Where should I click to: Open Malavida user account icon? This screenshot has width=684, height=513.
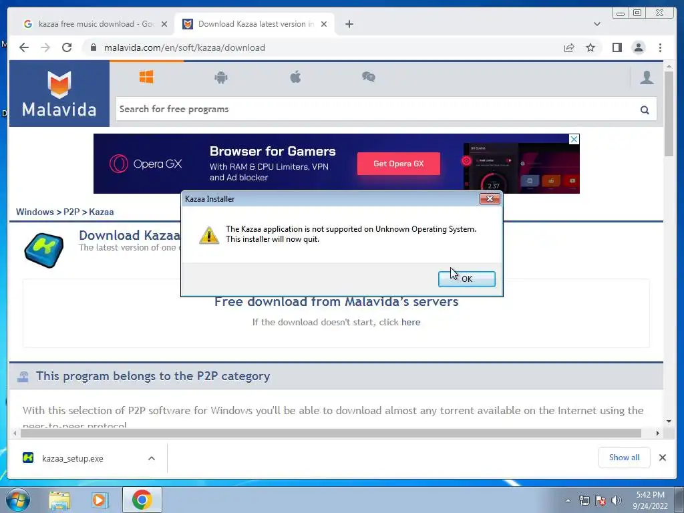647,77
